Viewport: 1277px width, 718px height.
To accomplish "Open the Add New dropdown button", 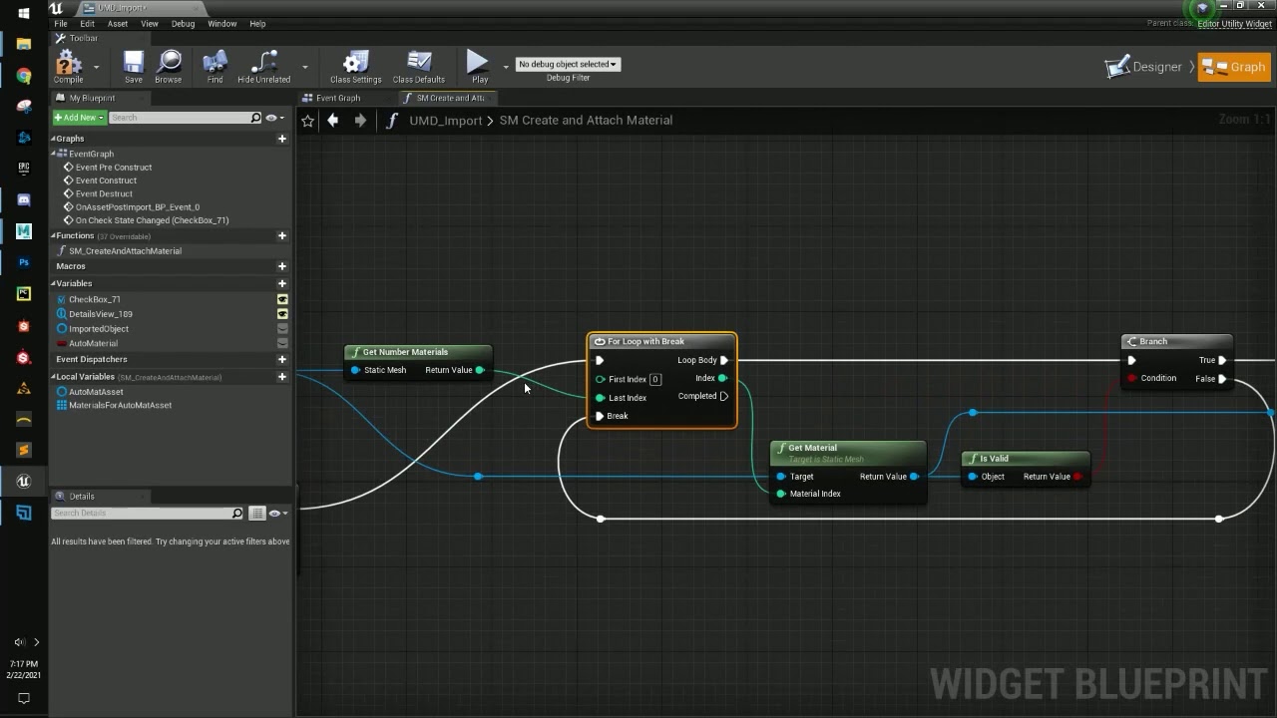I will pos(79,118).
